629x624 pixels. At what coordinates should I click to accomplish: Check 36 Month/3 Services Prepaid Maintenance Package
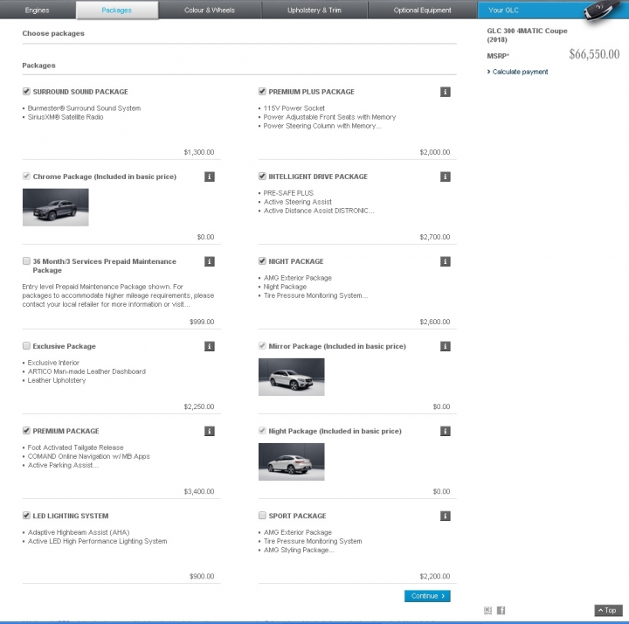click(26, 260)
